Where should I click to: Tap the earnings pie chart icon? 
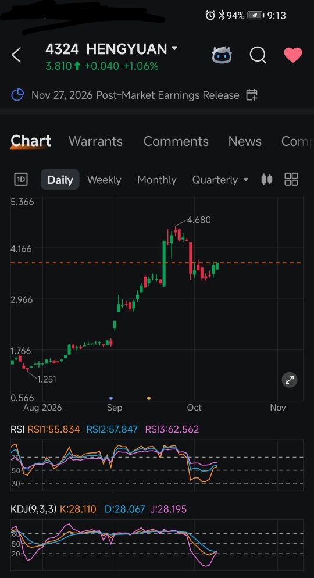tap(17, 95)
